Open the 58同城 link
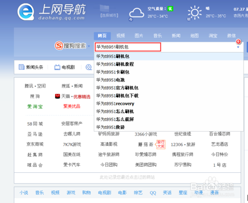The height and width of the screenshot is (203, 248). click(35, 124)
